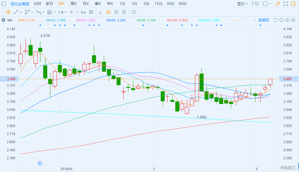The height and width of the screenshot is (172, 299).
Task: Collapse the MA indicator legend triangle
Action: coord(3,20)
